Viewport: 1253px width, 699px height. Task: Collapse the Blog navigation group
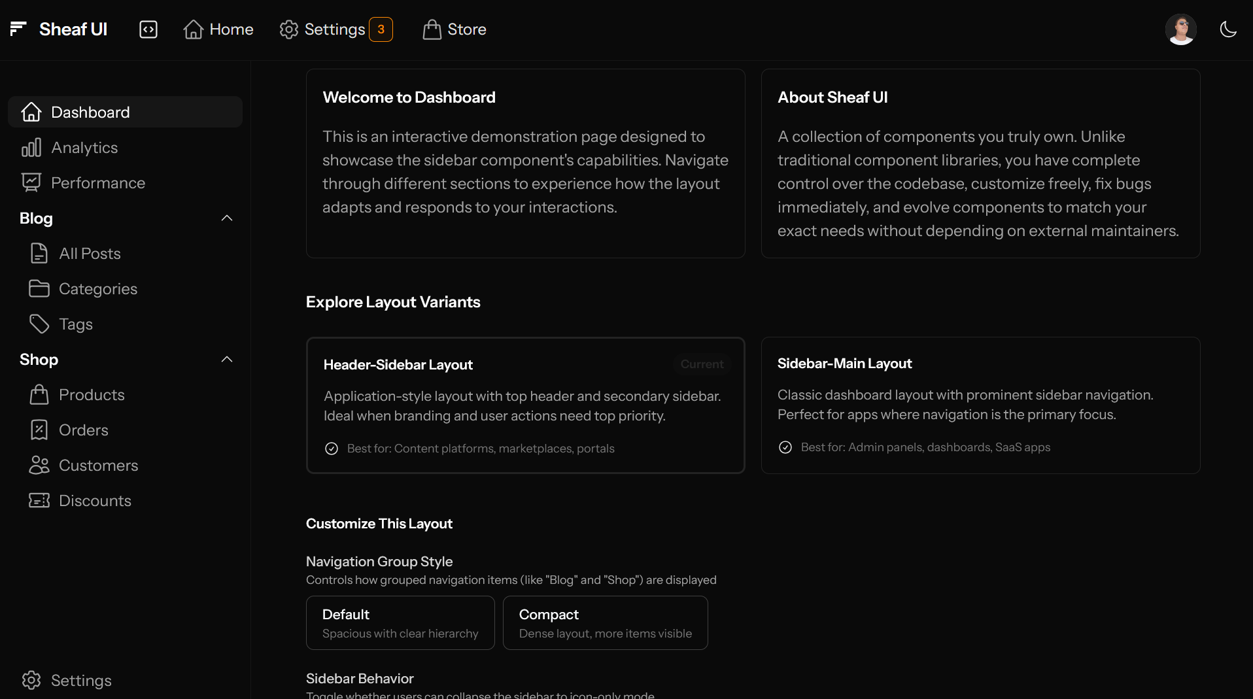coord(227,218)
